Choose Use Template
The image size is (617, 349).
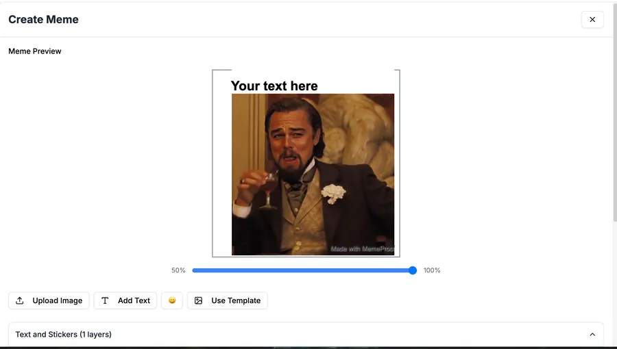pos(228,300)
